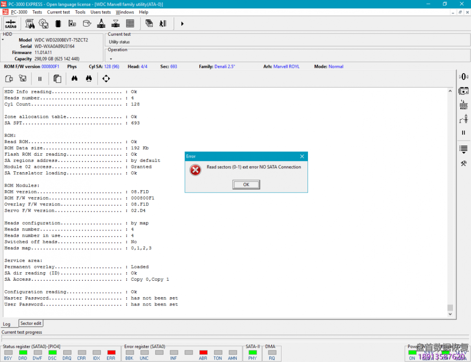Expand the toolbar overflow arrow
Image resolution: width=471 pixels, height=362 pixels.
[x=182, y=24]
